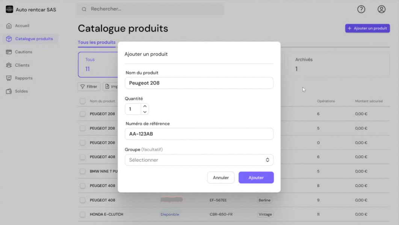Check the BMW NINE T row checkbox
The image size is (399, 225).
click(x=83, y=171)
